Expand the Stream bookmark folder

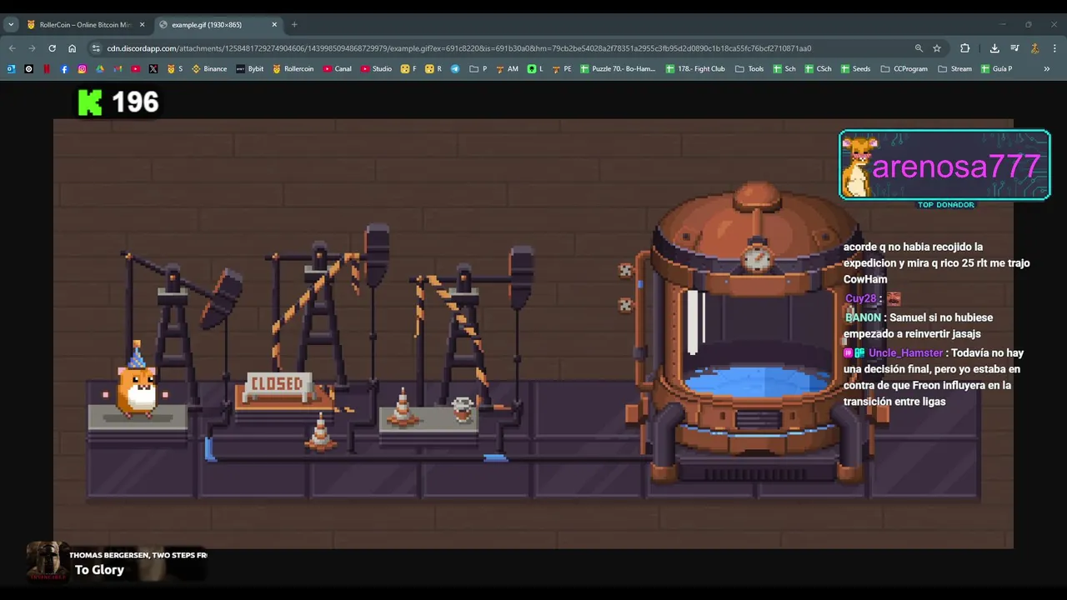pos(954,69)
